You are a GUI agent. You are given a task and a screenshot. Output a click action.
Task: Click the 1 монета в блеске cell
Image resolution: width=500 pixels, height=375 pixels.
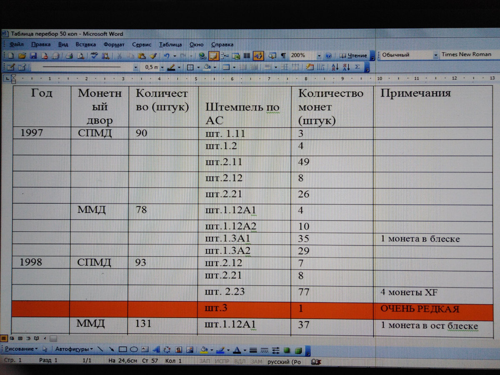pyautogui.click(x=433, y=239)
